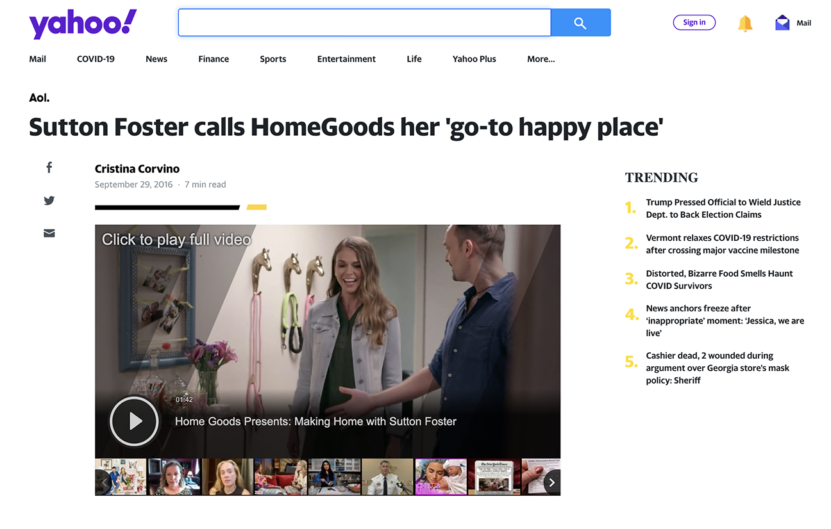The height and width of the screenshot is (529, 831).
Task: Open the COVID-19 navigation item
Action: pyautogui.click(x=96, y=59)
